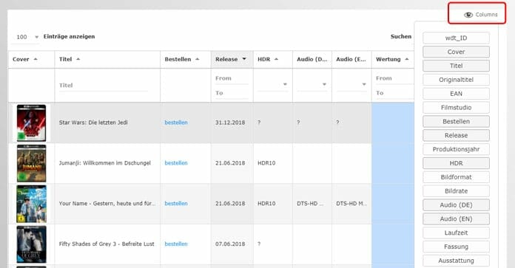Click release date 07.06.2018

coord(230,244)
